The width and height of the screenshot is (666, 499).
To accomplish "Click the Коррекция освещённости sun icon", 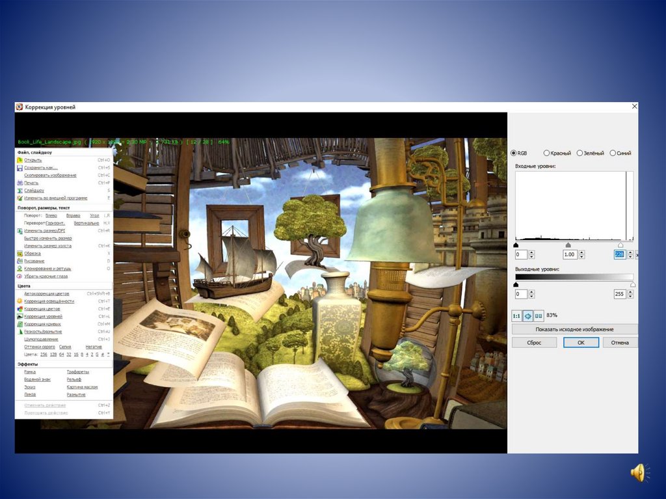I will coord(20,301).
